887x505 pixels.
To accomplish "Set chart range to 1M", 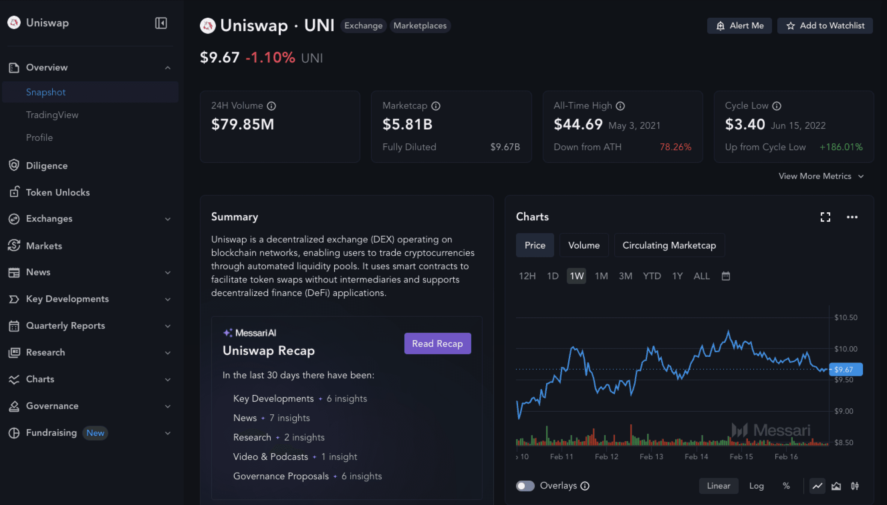I will (601, 276).
